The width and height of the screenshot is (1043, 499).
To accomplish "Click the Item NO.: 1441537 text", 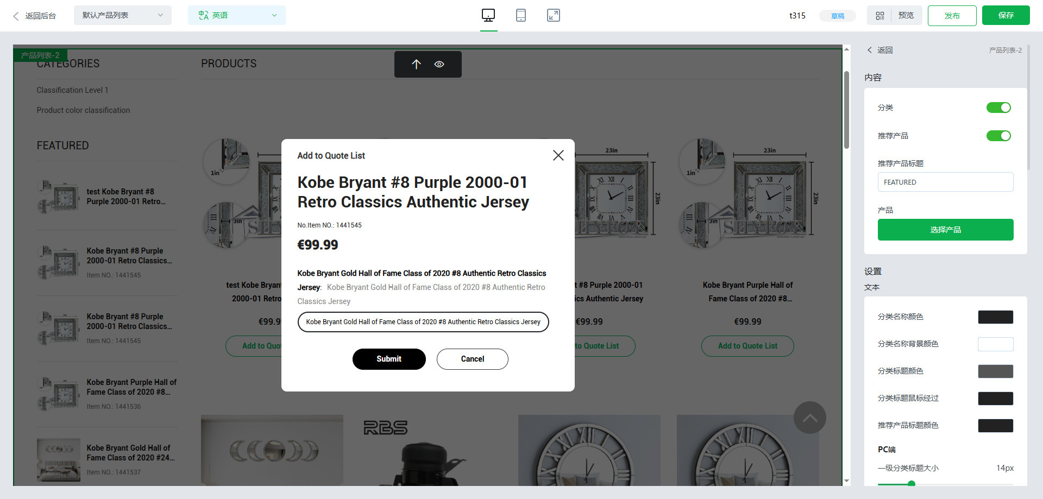I will point(114,472).
